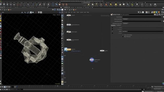Open Source Group Type dropdown
Viewport: 164px width, 92px height.
coord(126,19)
